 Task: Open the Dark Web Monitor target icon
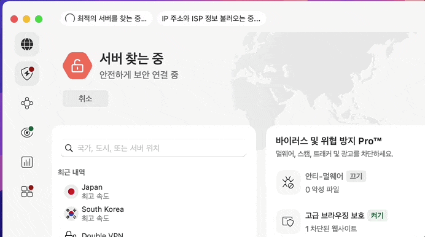27,132
